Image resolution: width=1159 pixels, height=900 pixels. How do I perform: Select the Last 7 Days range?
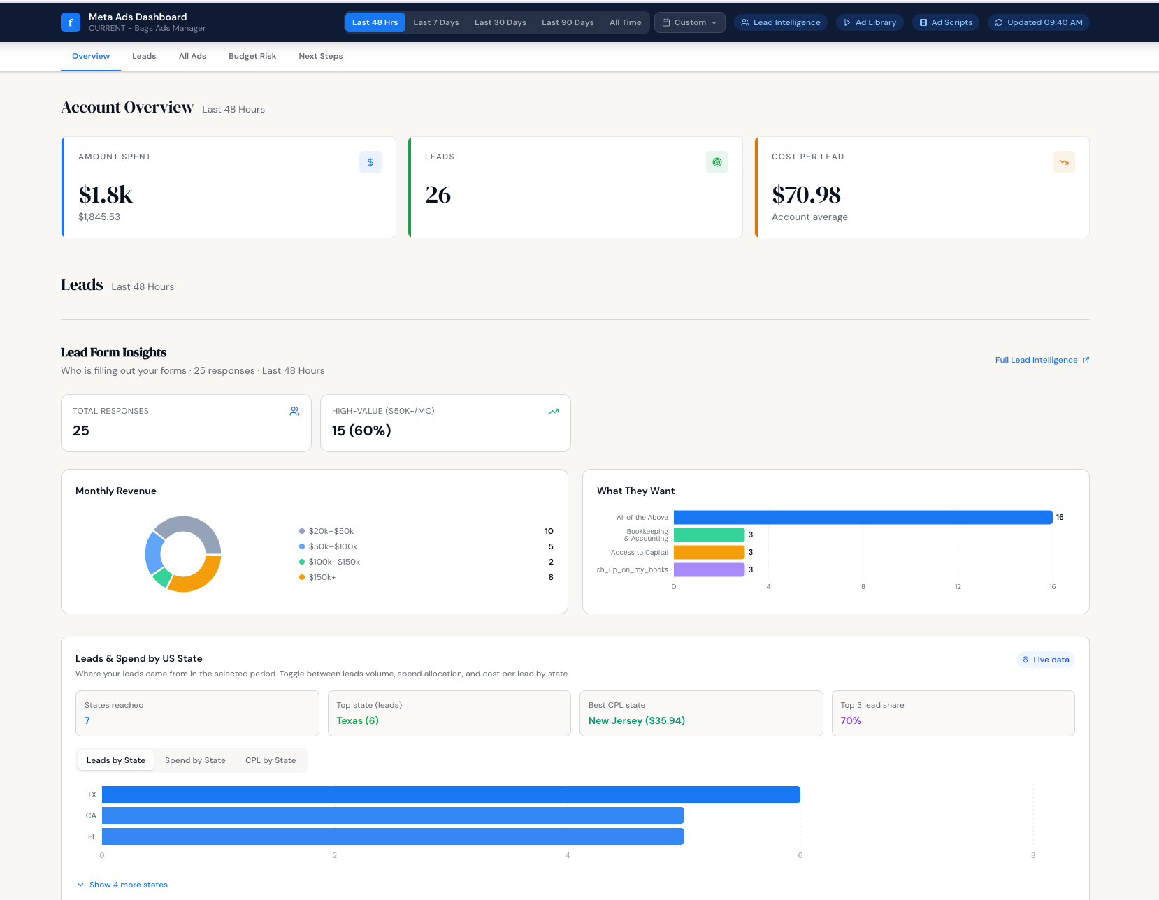pyautogui.click(x=436, y=22)
